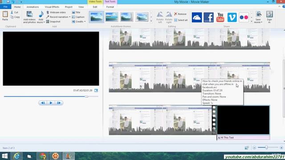Image resolution: width=285 pixels, height=160 pixels.
Task: Open the Save movie dropdown arrow
Action: click(261, 22)
